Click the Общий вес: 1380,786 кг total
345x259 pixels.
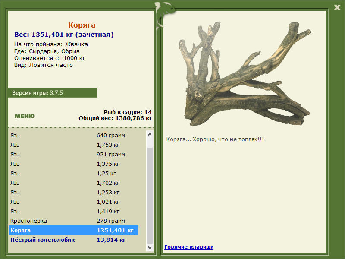tap(115, 118)
